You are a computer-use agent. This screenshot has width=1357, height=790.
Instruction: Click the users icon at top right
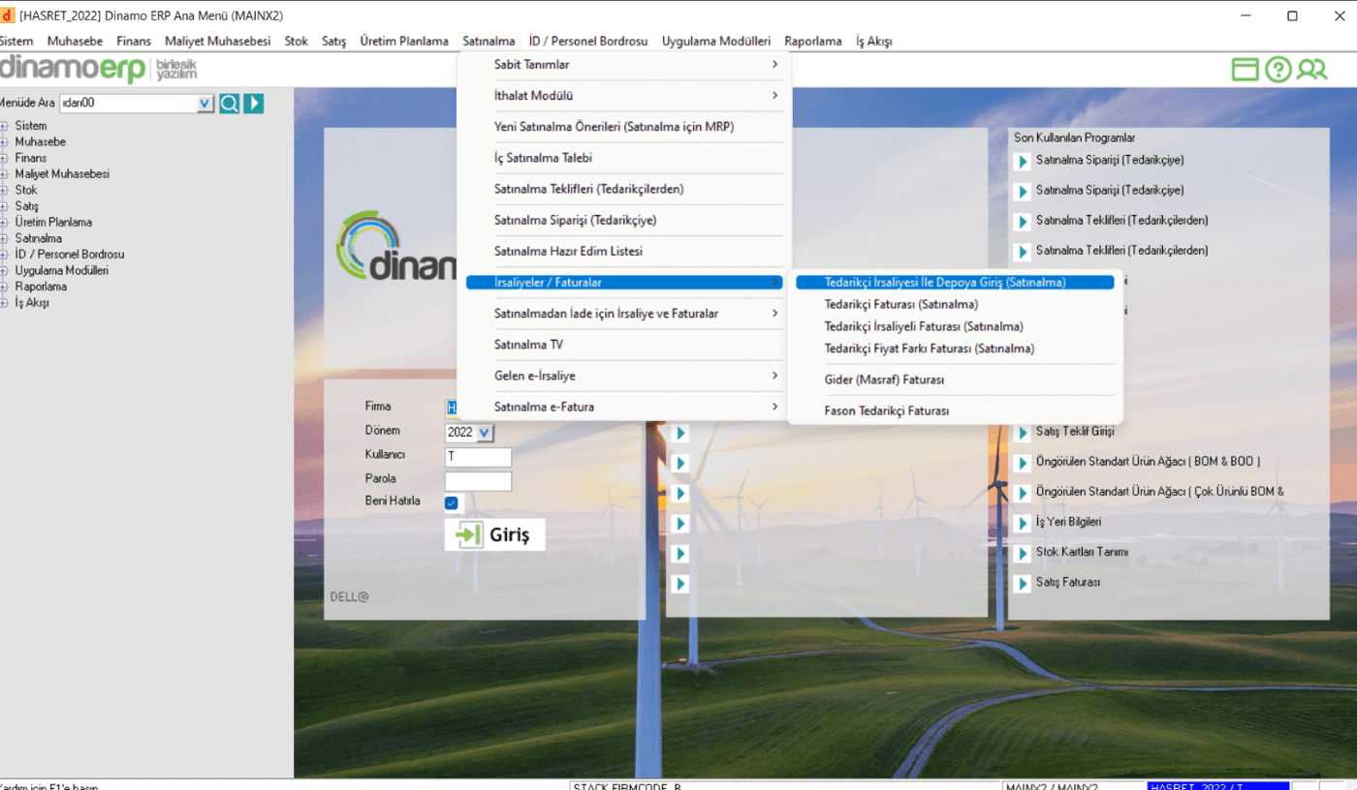point(1311,70)
